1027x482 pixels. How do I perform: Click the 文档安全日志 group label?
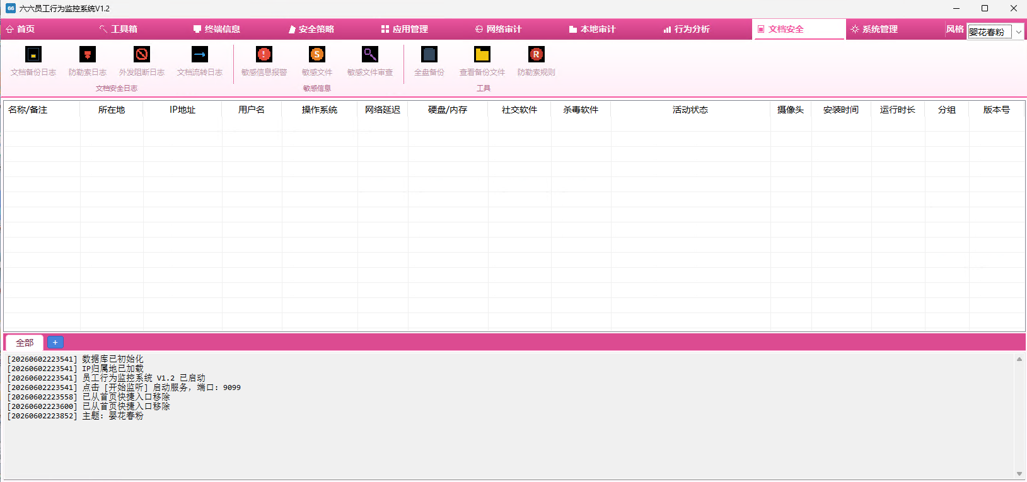click(117, 88)
